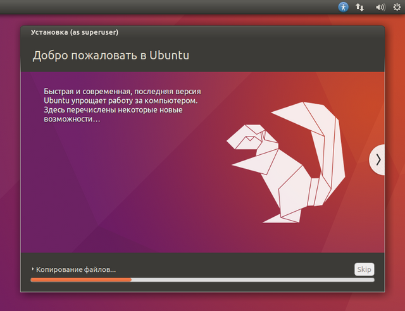Click the Копирование файлов… status text

click(76, 269)
